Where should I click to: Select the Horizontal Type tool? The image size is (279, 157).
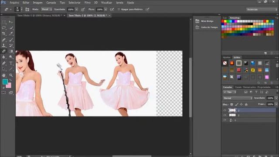[11, 63]
